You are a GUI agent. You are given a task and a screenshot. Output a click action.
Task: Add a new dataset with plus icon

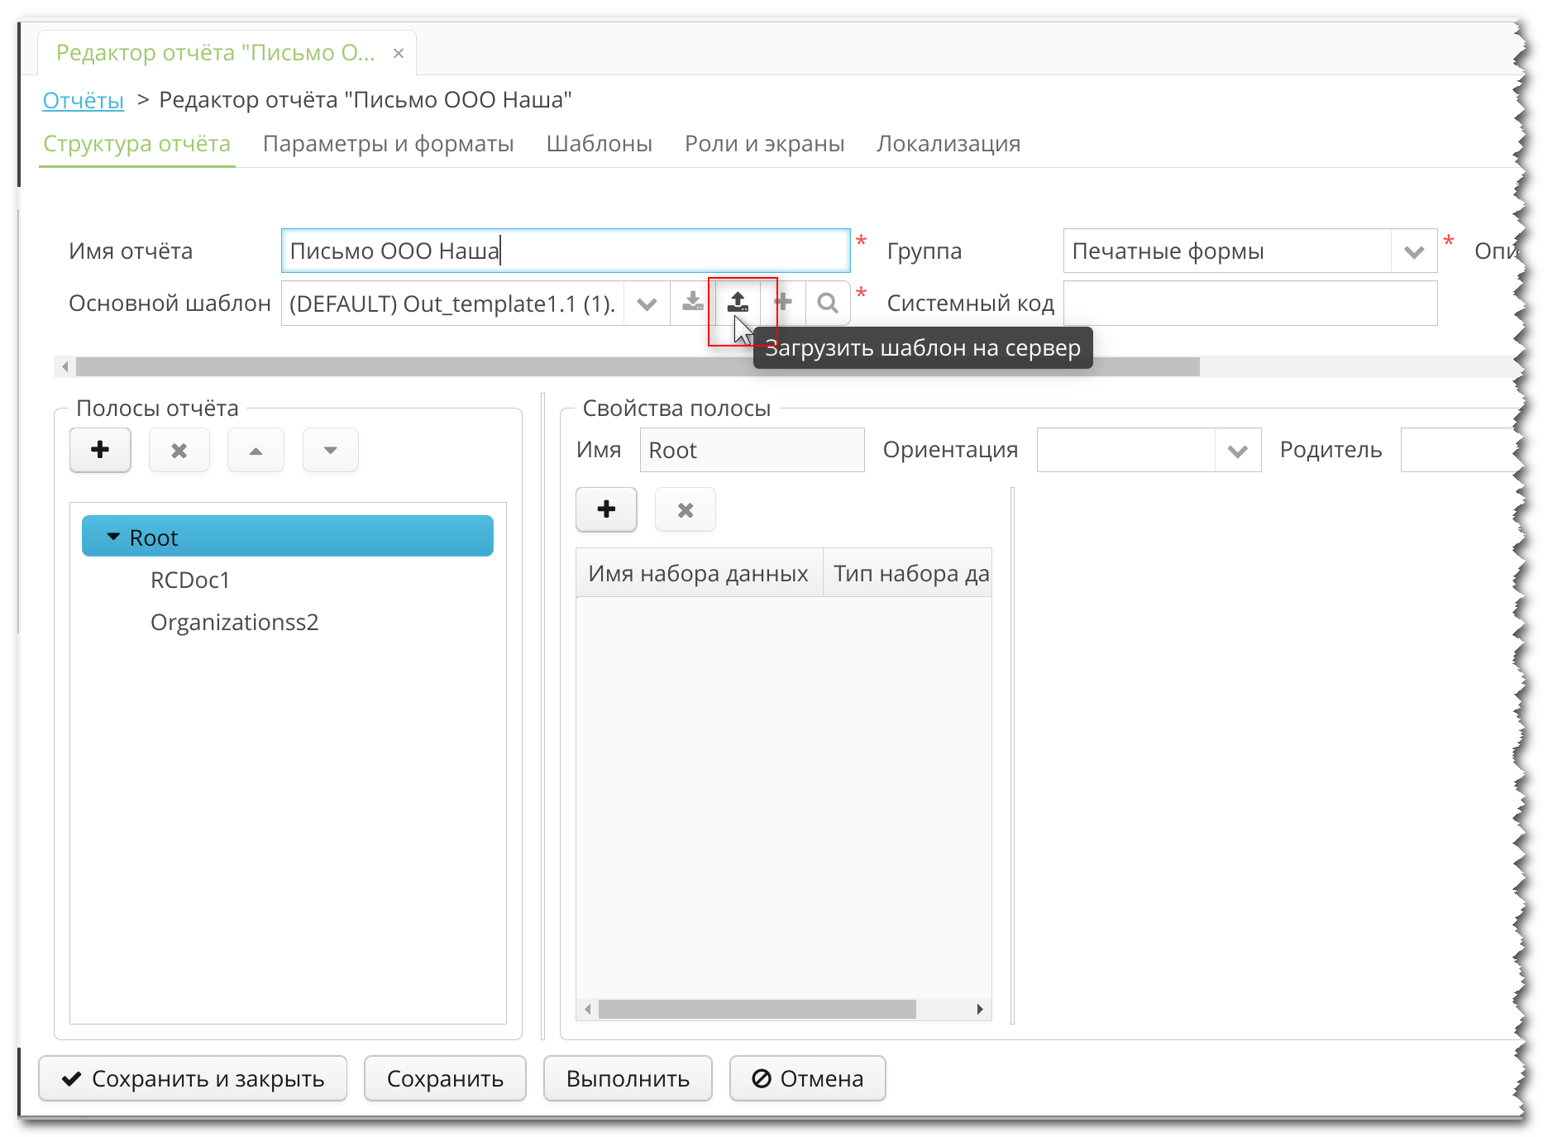coord(606,509)
